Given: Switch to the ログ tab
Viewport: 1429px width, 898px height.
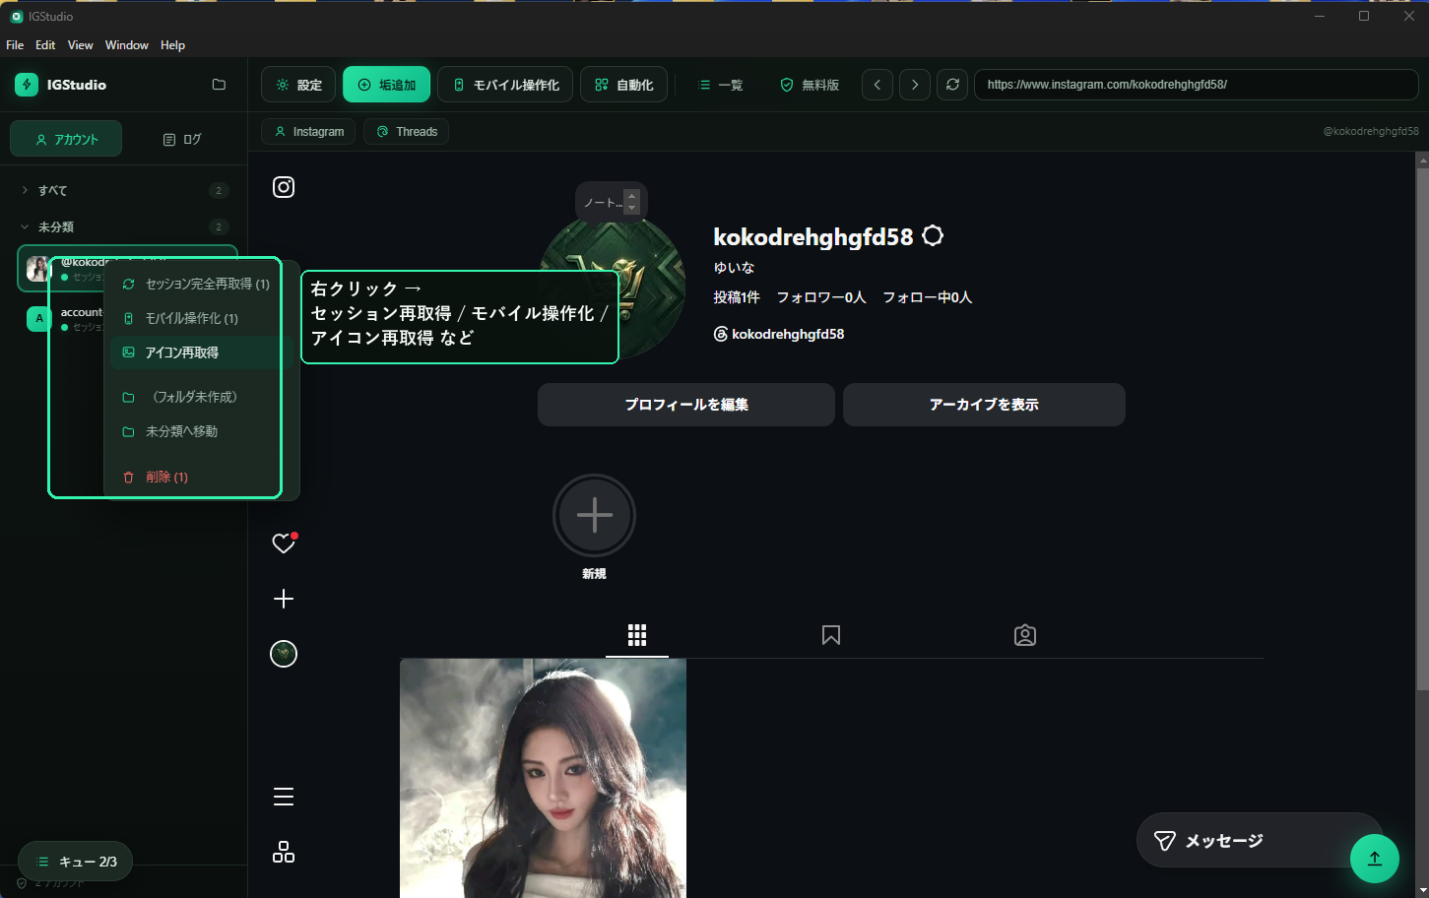Looking at the screenshot, I should click(x=181, y=139).
